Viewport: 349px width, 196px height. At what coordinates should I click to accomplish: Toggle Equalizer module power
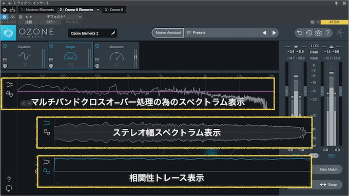coord(5,46)
